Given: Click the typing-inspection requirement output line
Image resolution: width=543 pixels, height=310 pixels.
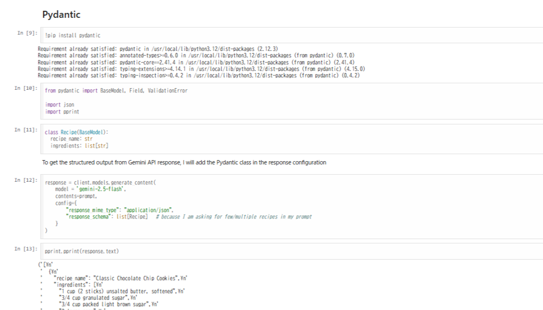Looking at the screenshot, I should (199, 75).
